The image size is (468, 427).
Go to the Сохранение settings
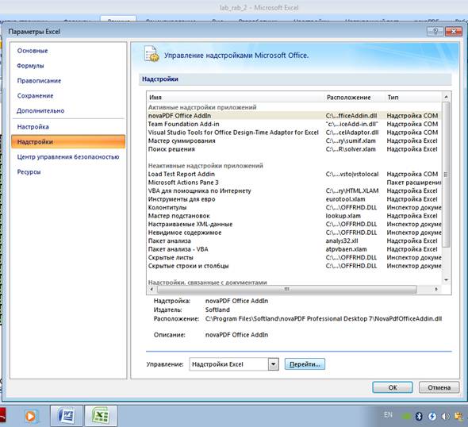tap(35, 95)
